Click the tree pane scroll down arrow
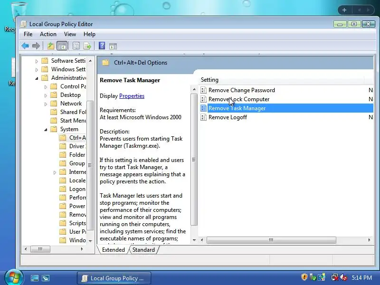Image resolution: width=380 pixels, height=285 pixels. click(x=90, y=241)
